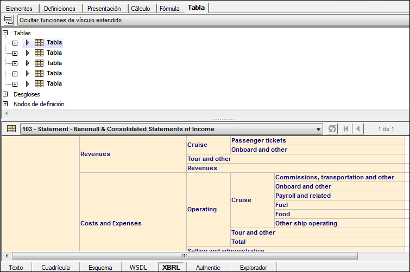Switch to the Fórmula tab
410x272 pixels.
tap(170, 8)
